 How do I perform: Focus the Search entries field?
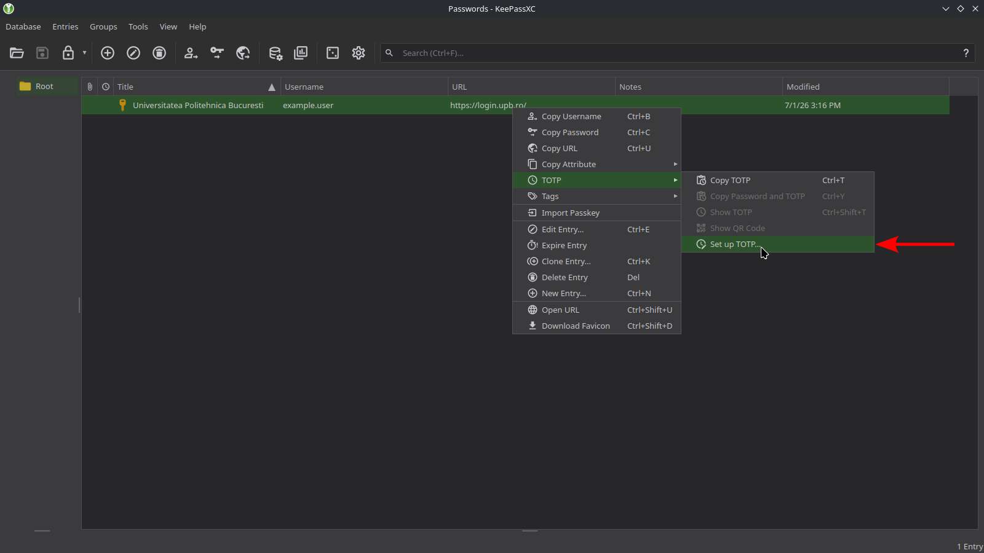[x=676, y=53]
